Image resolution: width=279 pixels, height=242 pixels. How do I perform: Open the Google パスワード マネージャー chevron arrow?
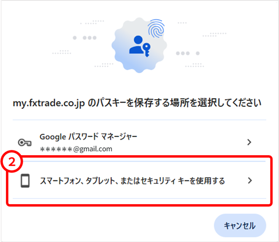point(249,142)
